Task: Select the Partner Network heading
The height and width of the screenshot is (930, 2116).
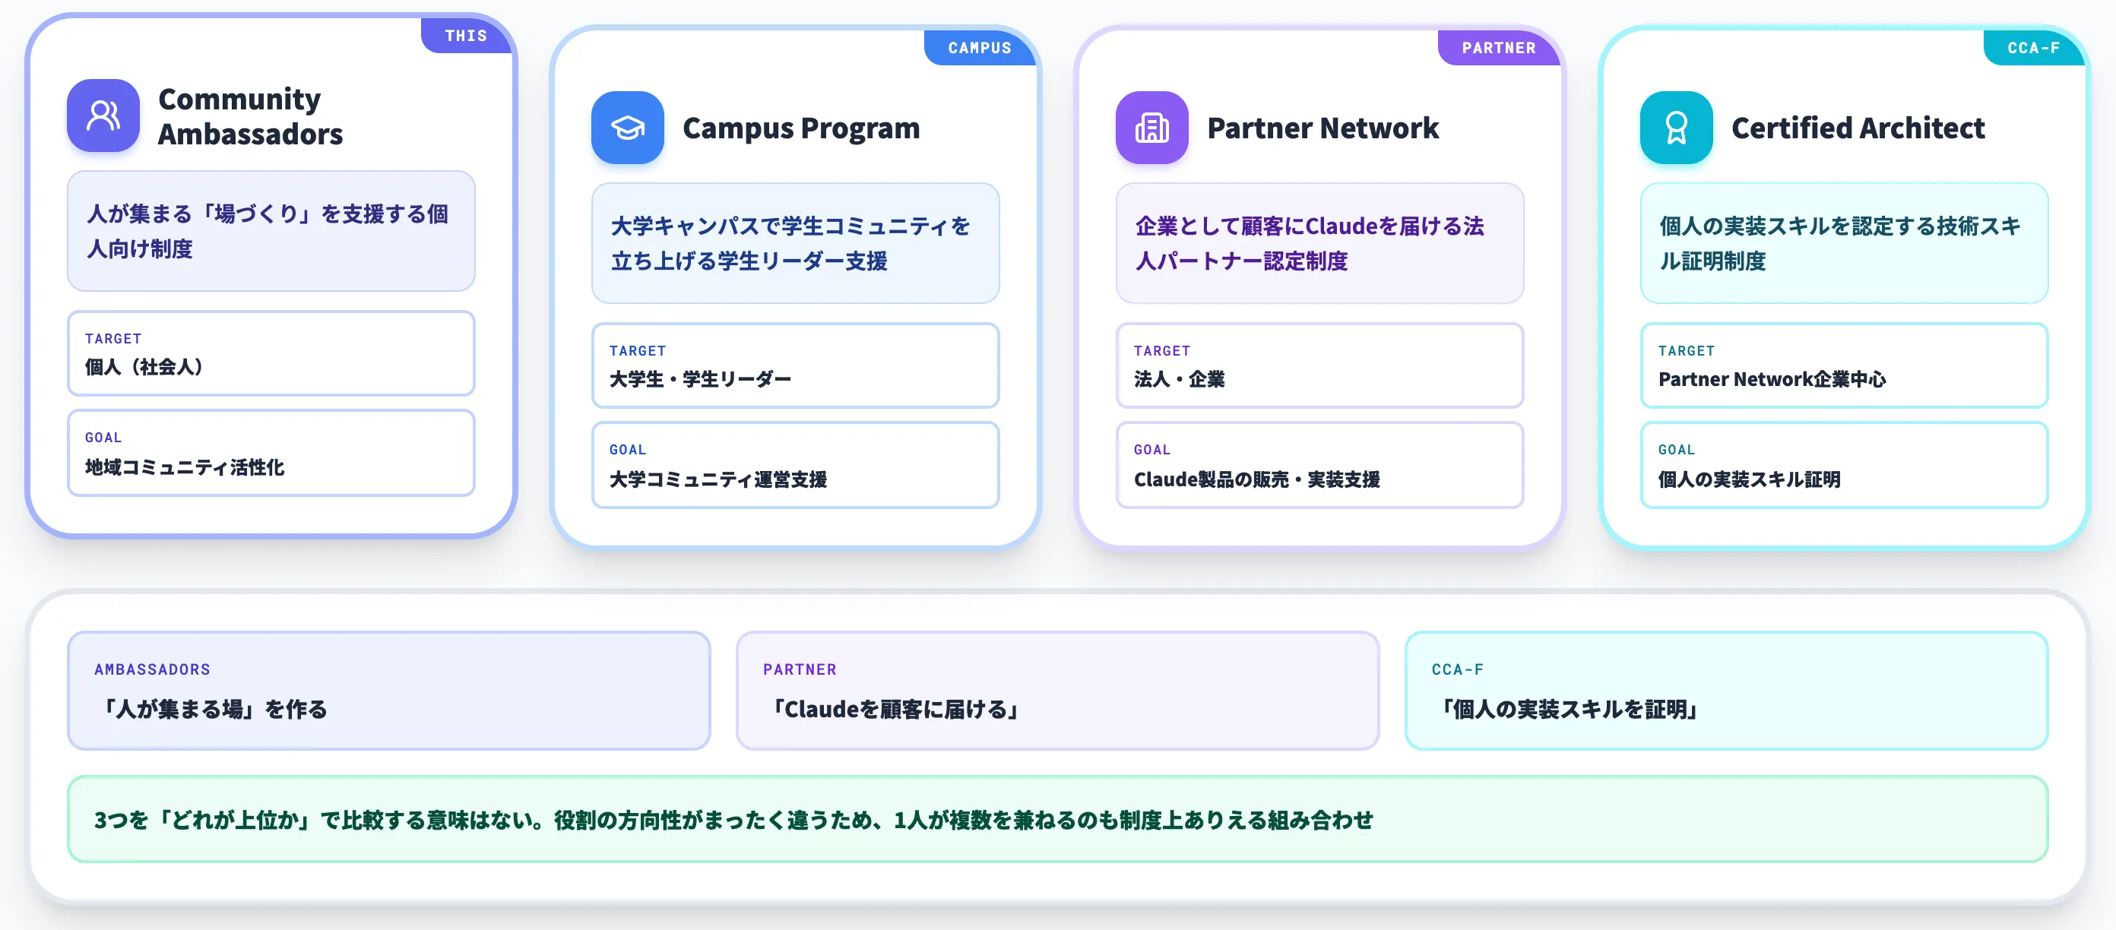Action: coord(1322,128)
